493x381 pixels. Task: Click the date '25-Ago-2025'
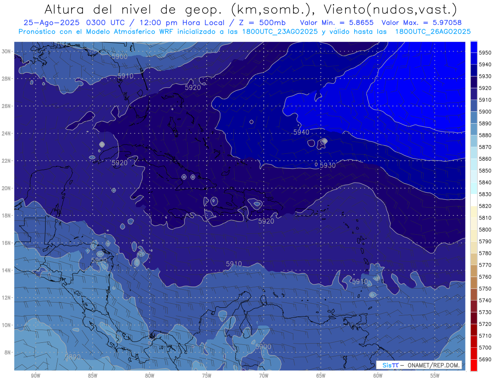coord(52,23)
